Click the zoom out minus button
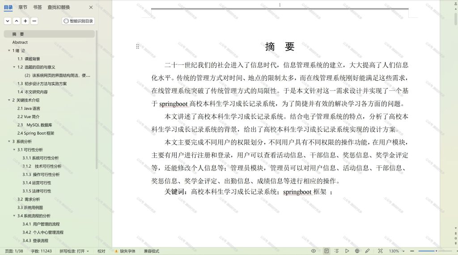The height and width of the screenshot is (255, 458). pos(412,251)
